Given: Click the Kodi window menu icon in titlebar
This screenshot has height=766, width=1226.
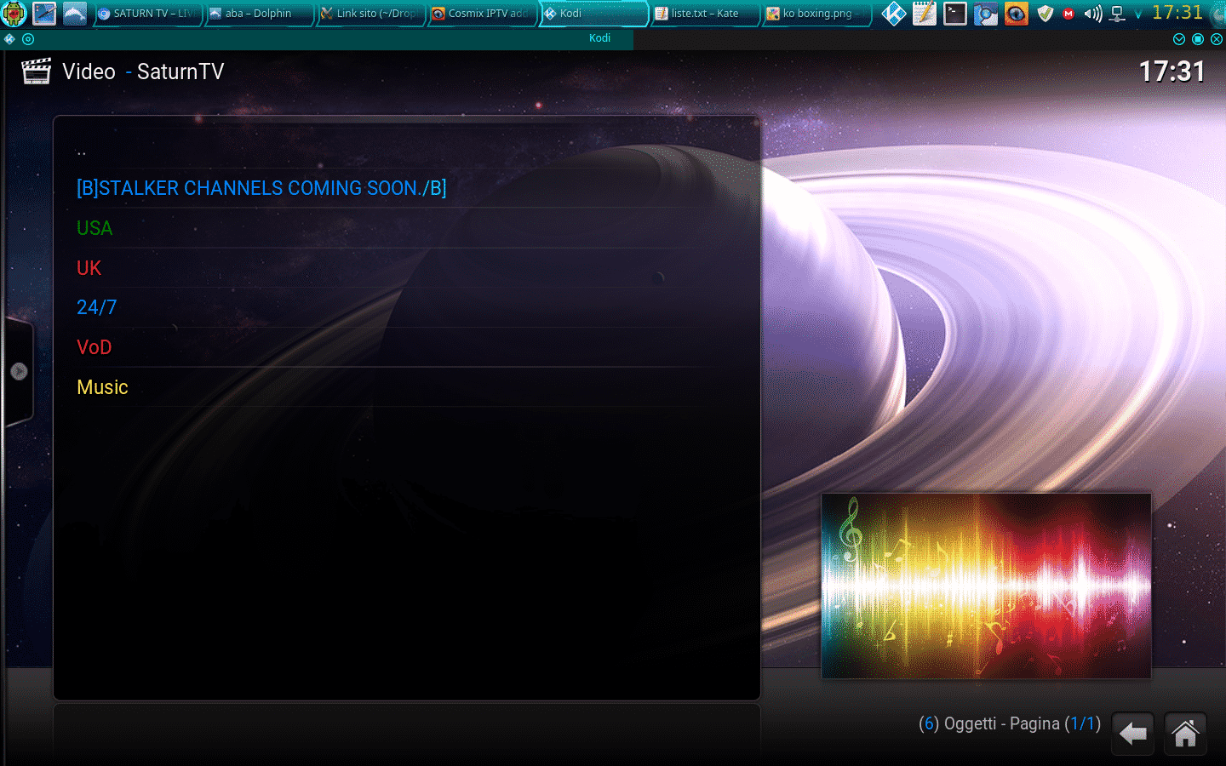Looking at the screenshot, I should tap(9, 39).
